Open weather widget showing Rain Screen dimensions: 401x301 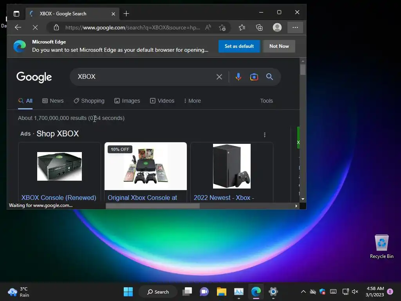coord(18,292)
